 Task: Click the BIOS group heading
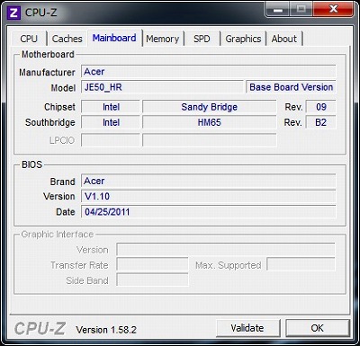click(x=31, y=164)
